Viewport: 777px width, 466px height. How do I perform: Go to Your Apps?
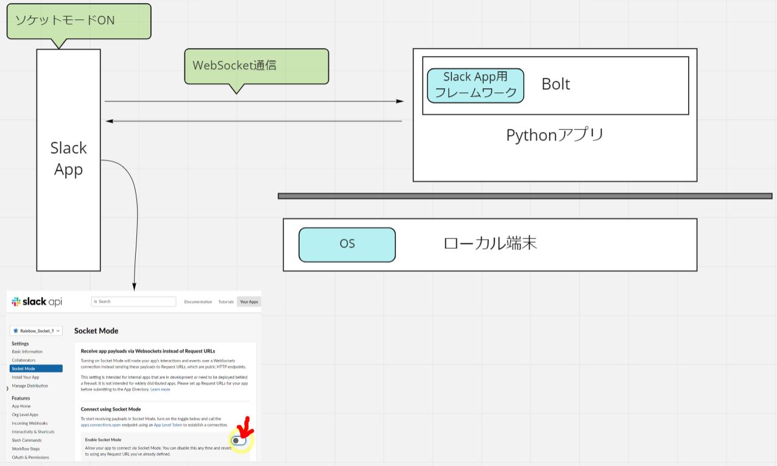point(248,302)
